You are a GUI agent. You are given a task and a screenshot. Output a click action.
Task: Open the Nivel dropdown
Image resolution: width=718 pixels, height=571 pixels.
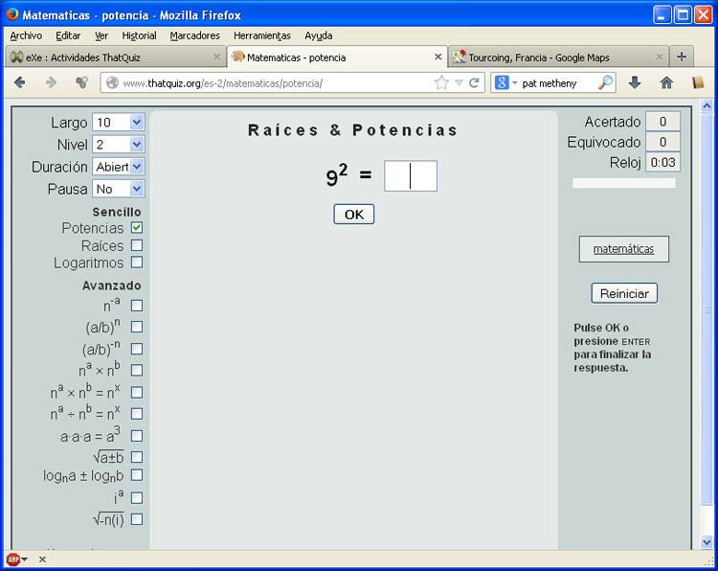[x=119, y=145]
